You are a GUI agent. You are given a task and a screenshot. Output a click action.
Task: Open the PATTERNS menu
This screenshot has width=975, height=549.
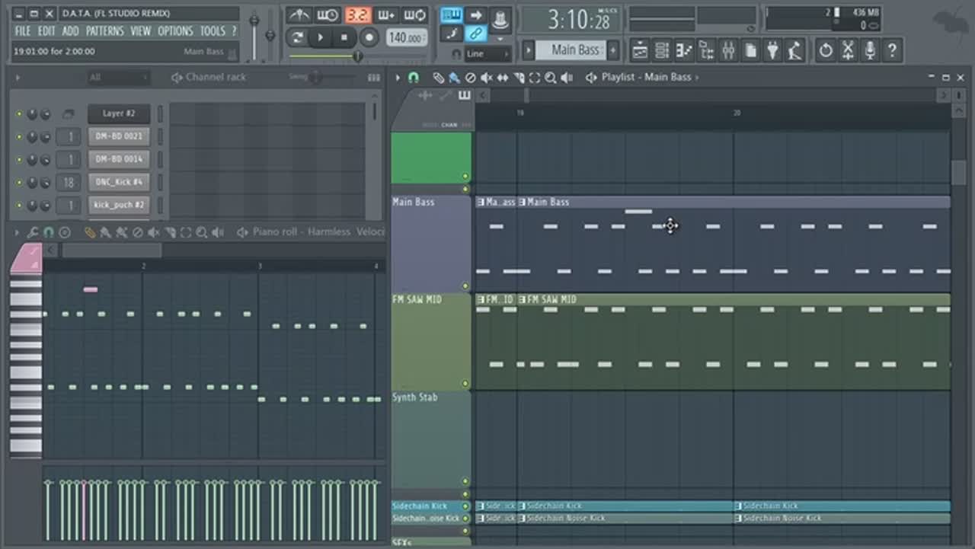(104, 31)
